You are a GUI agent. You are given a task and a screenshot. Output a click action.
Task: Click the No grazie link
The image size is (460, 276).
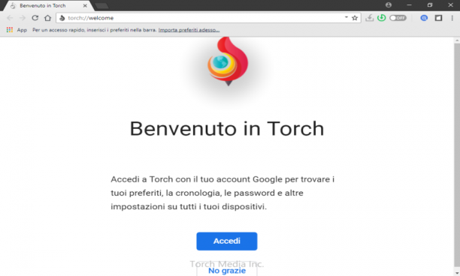tap(227, 271)
